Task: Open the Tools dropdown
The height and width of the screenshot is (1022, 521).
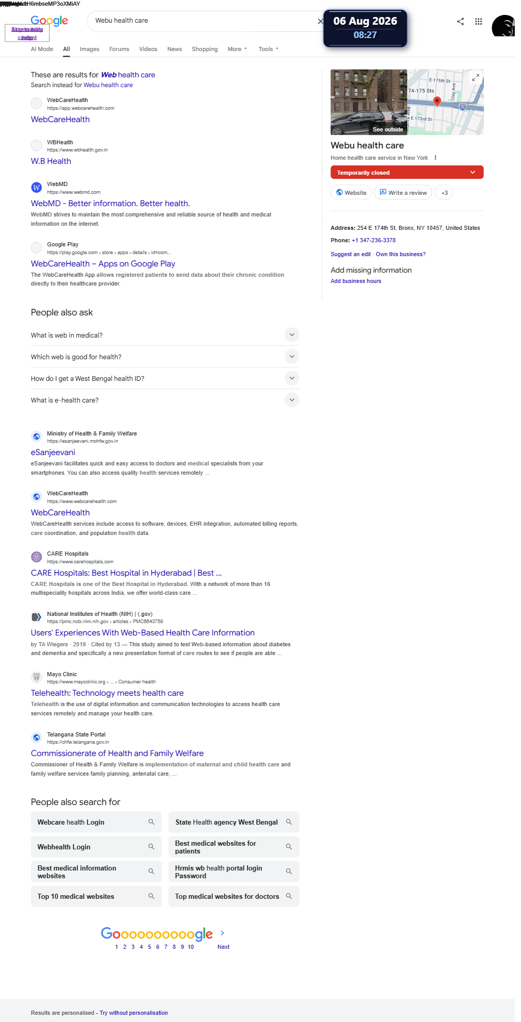Action: pyautogui.click(x=268, y=49)
